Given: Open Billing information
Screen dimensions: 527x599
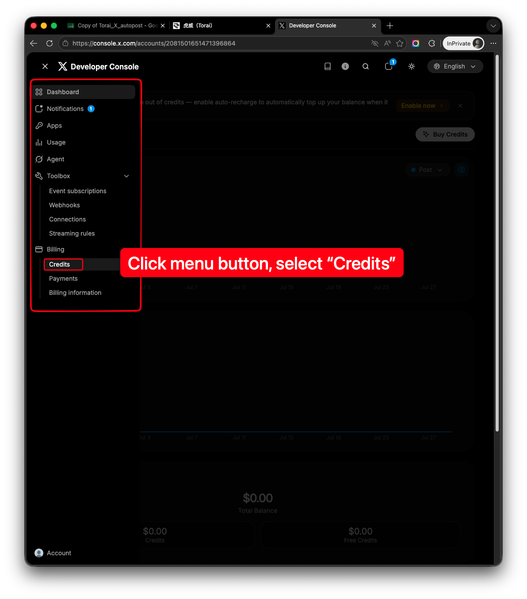Looking at the screenshot, I should 75,293.
